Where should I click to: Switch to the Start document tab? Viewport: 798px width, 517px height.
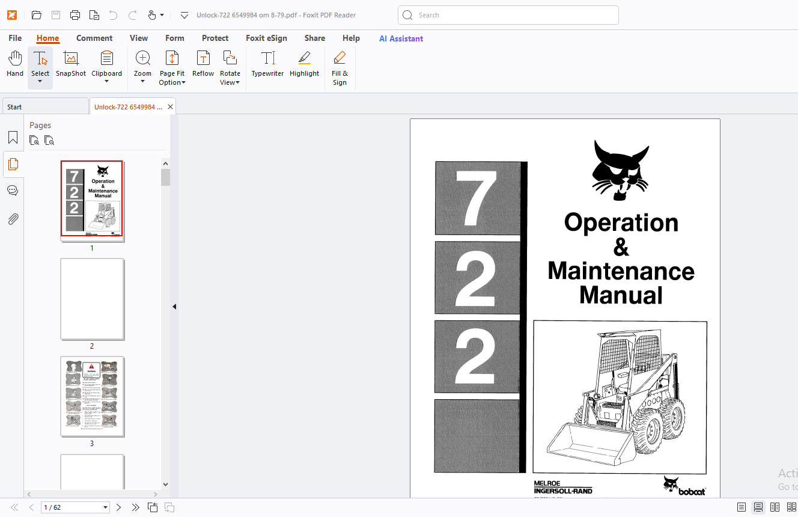45,107
